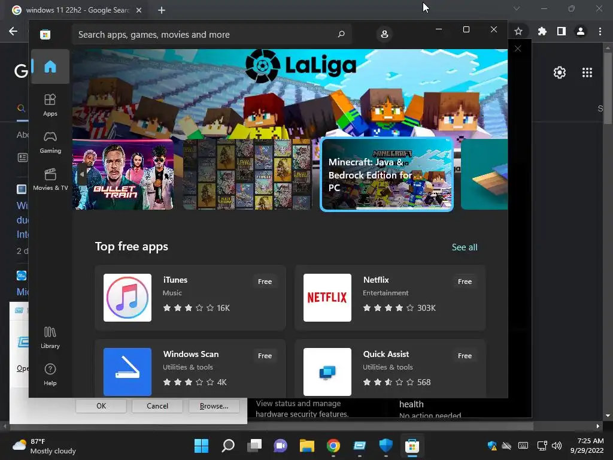The image size is (613, 460).
Task: Click Cancel in the dialog behind Store
Action: point(157,406)
